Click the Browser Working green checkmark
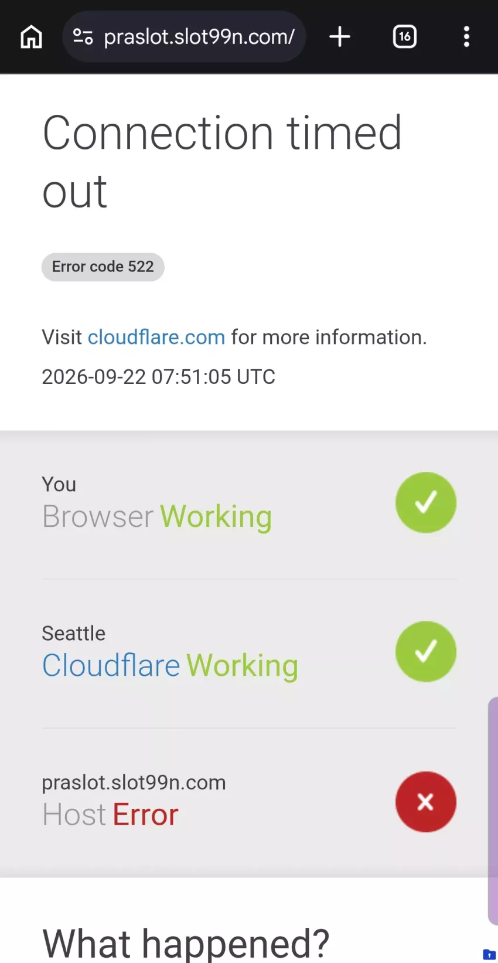Image resolution: width=498 pixels, height=963 pixels. pyautogui.click(x=426, y=502)
